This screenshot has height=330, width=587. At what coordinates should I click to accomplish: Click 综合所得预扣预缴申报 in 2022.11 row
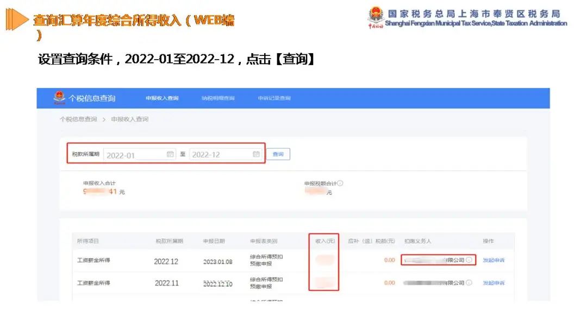(x=266, y=283)
